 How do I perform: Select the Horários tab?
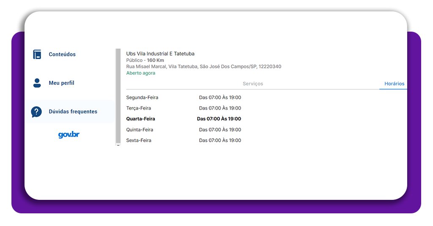(x=395, y=83)
